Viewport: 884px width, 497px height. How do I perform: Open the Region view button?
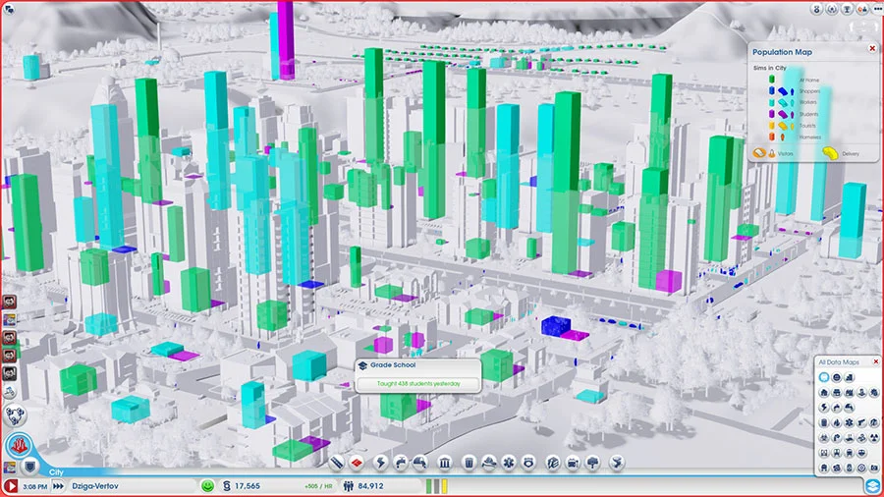click(14, 415)
